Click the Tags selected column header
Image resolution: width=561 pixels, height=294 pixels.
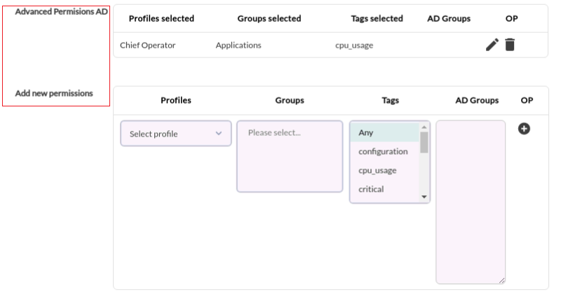tap(377, 19)
